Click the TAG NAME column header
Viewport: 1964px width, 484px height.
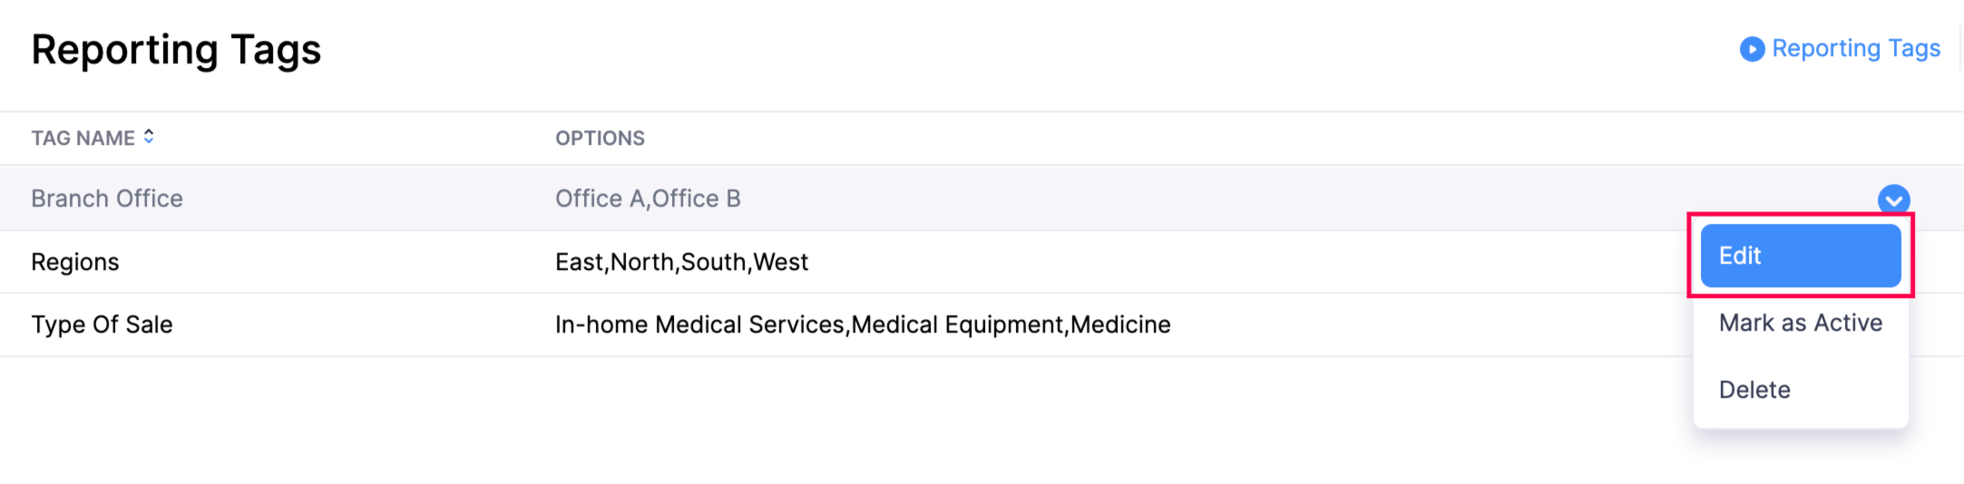point(83,138)
